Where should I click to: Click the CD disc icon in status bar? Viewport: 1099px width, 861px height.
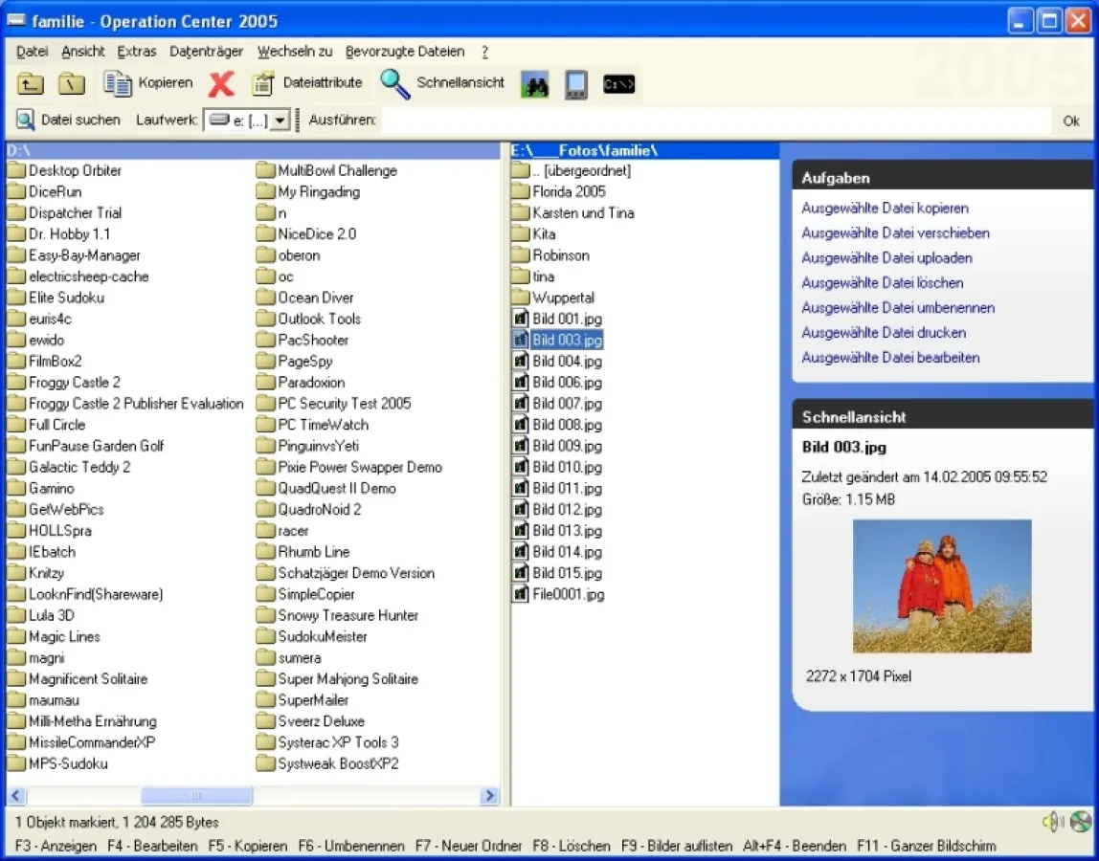point(1081,822)
